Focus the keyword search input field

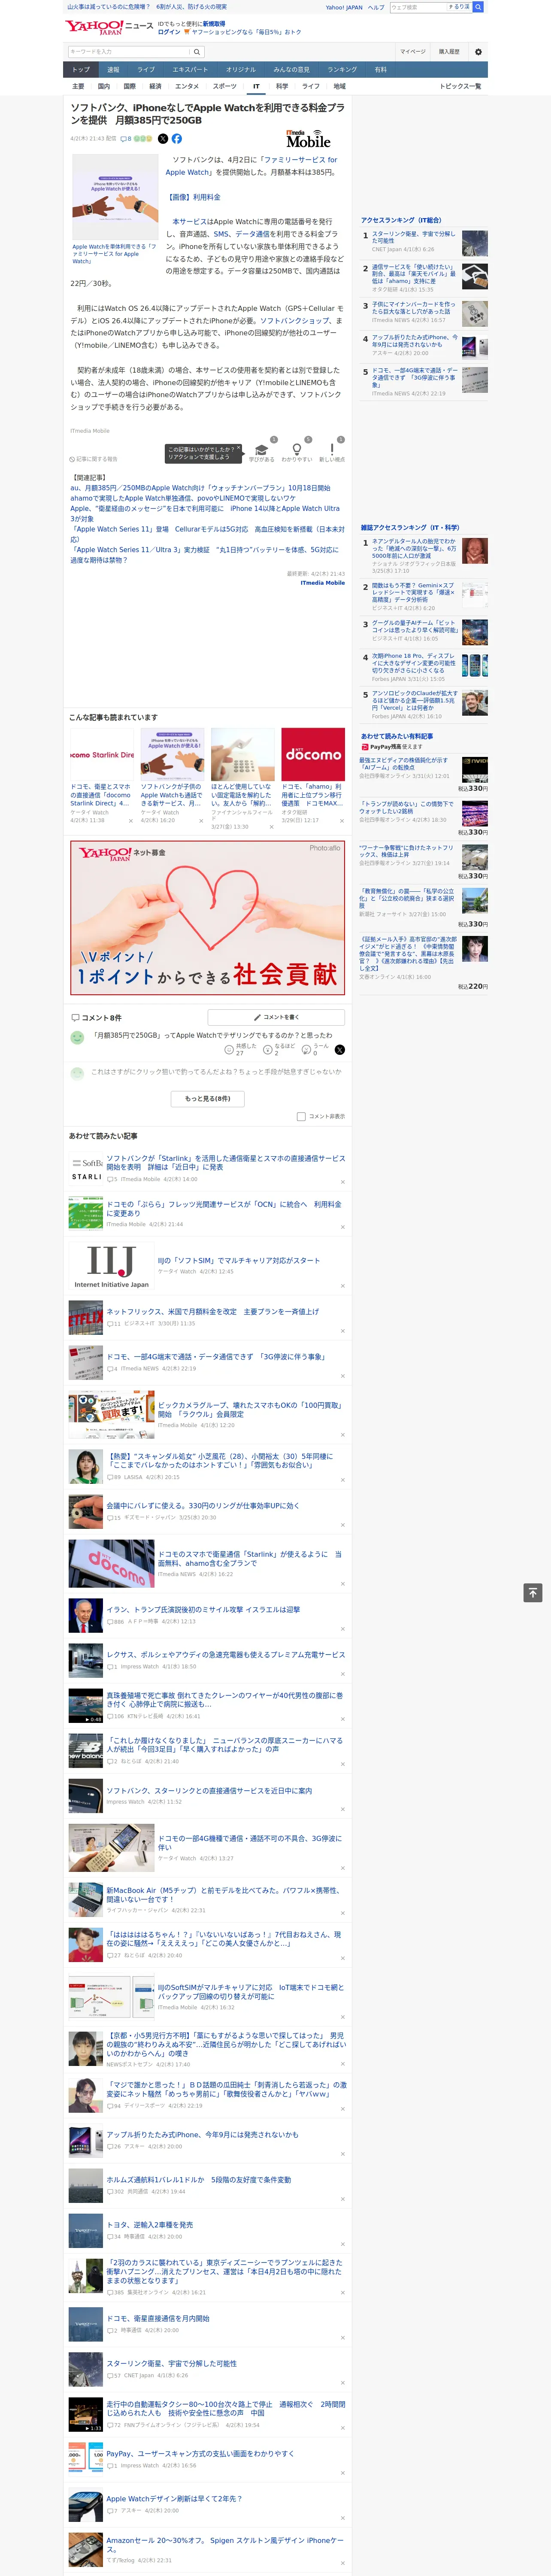(128, 51)
